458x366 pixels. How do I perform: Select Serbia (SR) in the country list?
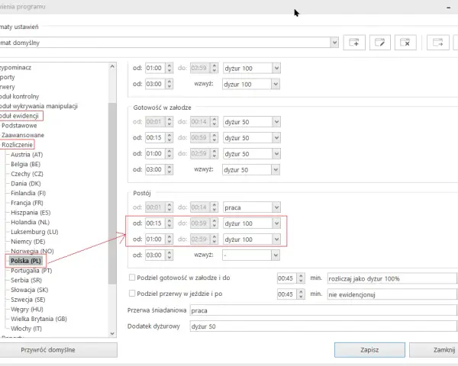(26, 280)
